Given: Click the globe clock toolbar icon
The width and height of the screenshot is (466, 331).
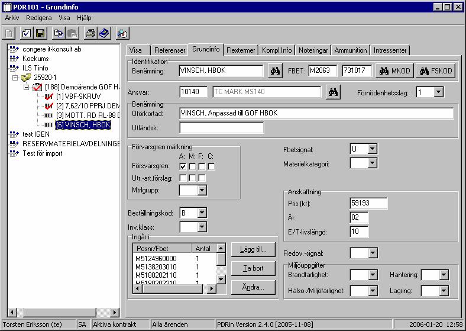Looking at the screenshot, I should (x=122, y=33).
